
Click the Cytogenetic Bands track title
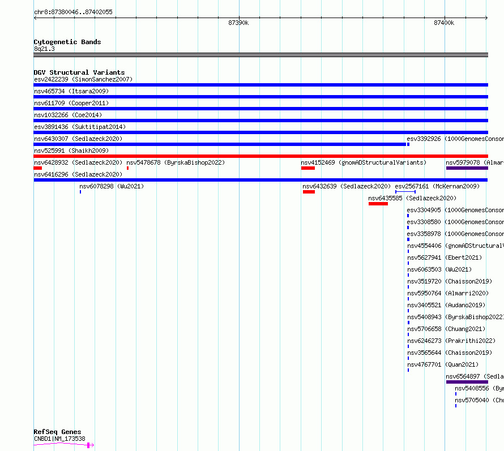coord(67,42)
